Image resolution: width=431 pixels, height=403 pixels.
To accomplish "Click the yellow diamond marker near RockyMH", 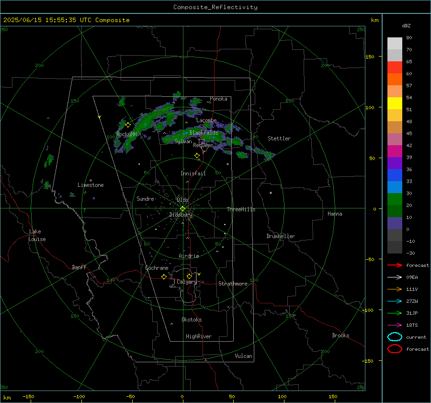I will pos(128,125).
